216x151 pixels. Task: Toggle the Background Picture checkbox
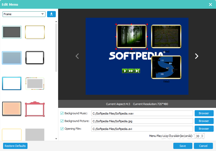(x=62, y=121)
